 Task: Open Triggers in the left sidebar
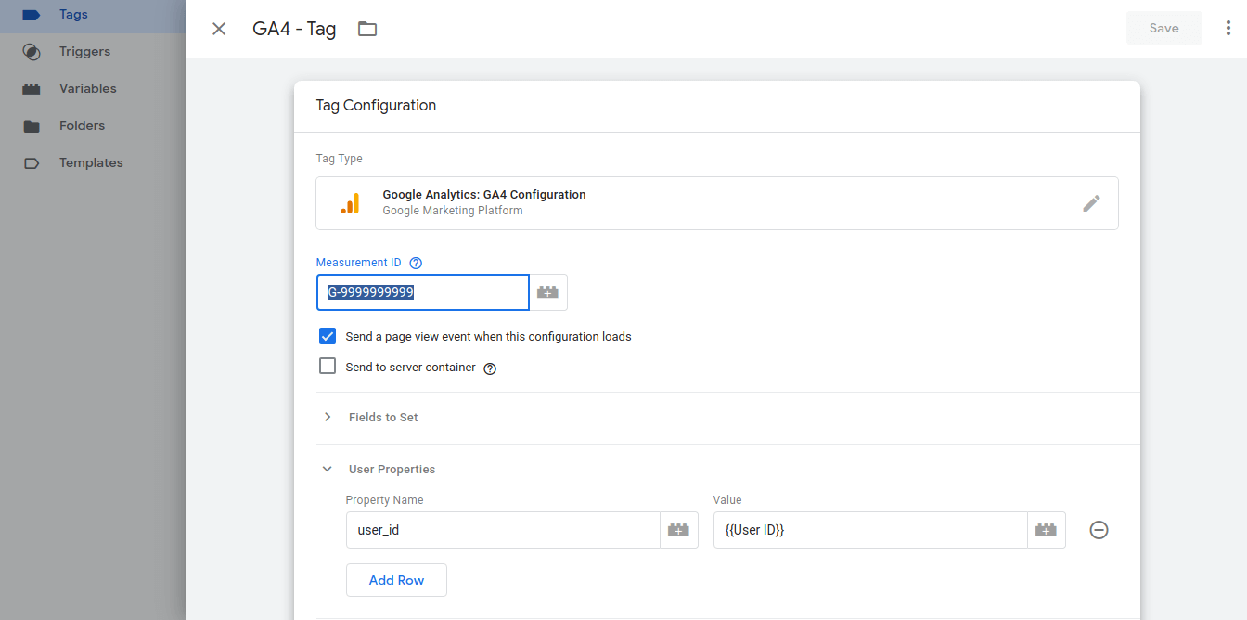[84, 52]
